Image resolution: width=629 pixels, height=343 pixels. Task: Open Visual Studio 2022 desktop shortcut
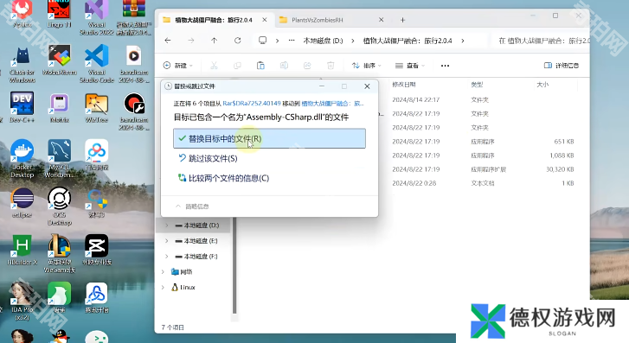click(97, 18)
